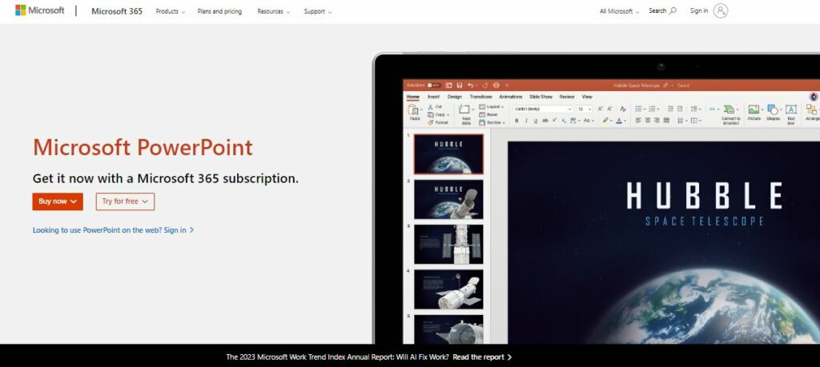Click the Reset slide icon

[482, 114]
